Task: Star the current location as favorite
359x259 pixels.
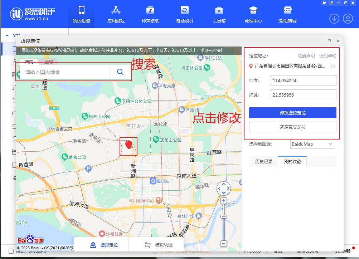Action: tap(333, 66)
